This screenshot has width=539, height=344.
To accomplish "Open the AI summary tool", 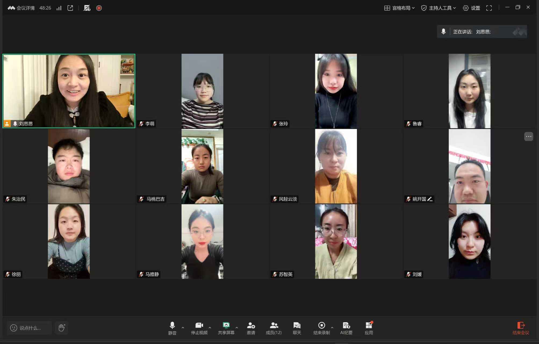I will coord(346,328).
